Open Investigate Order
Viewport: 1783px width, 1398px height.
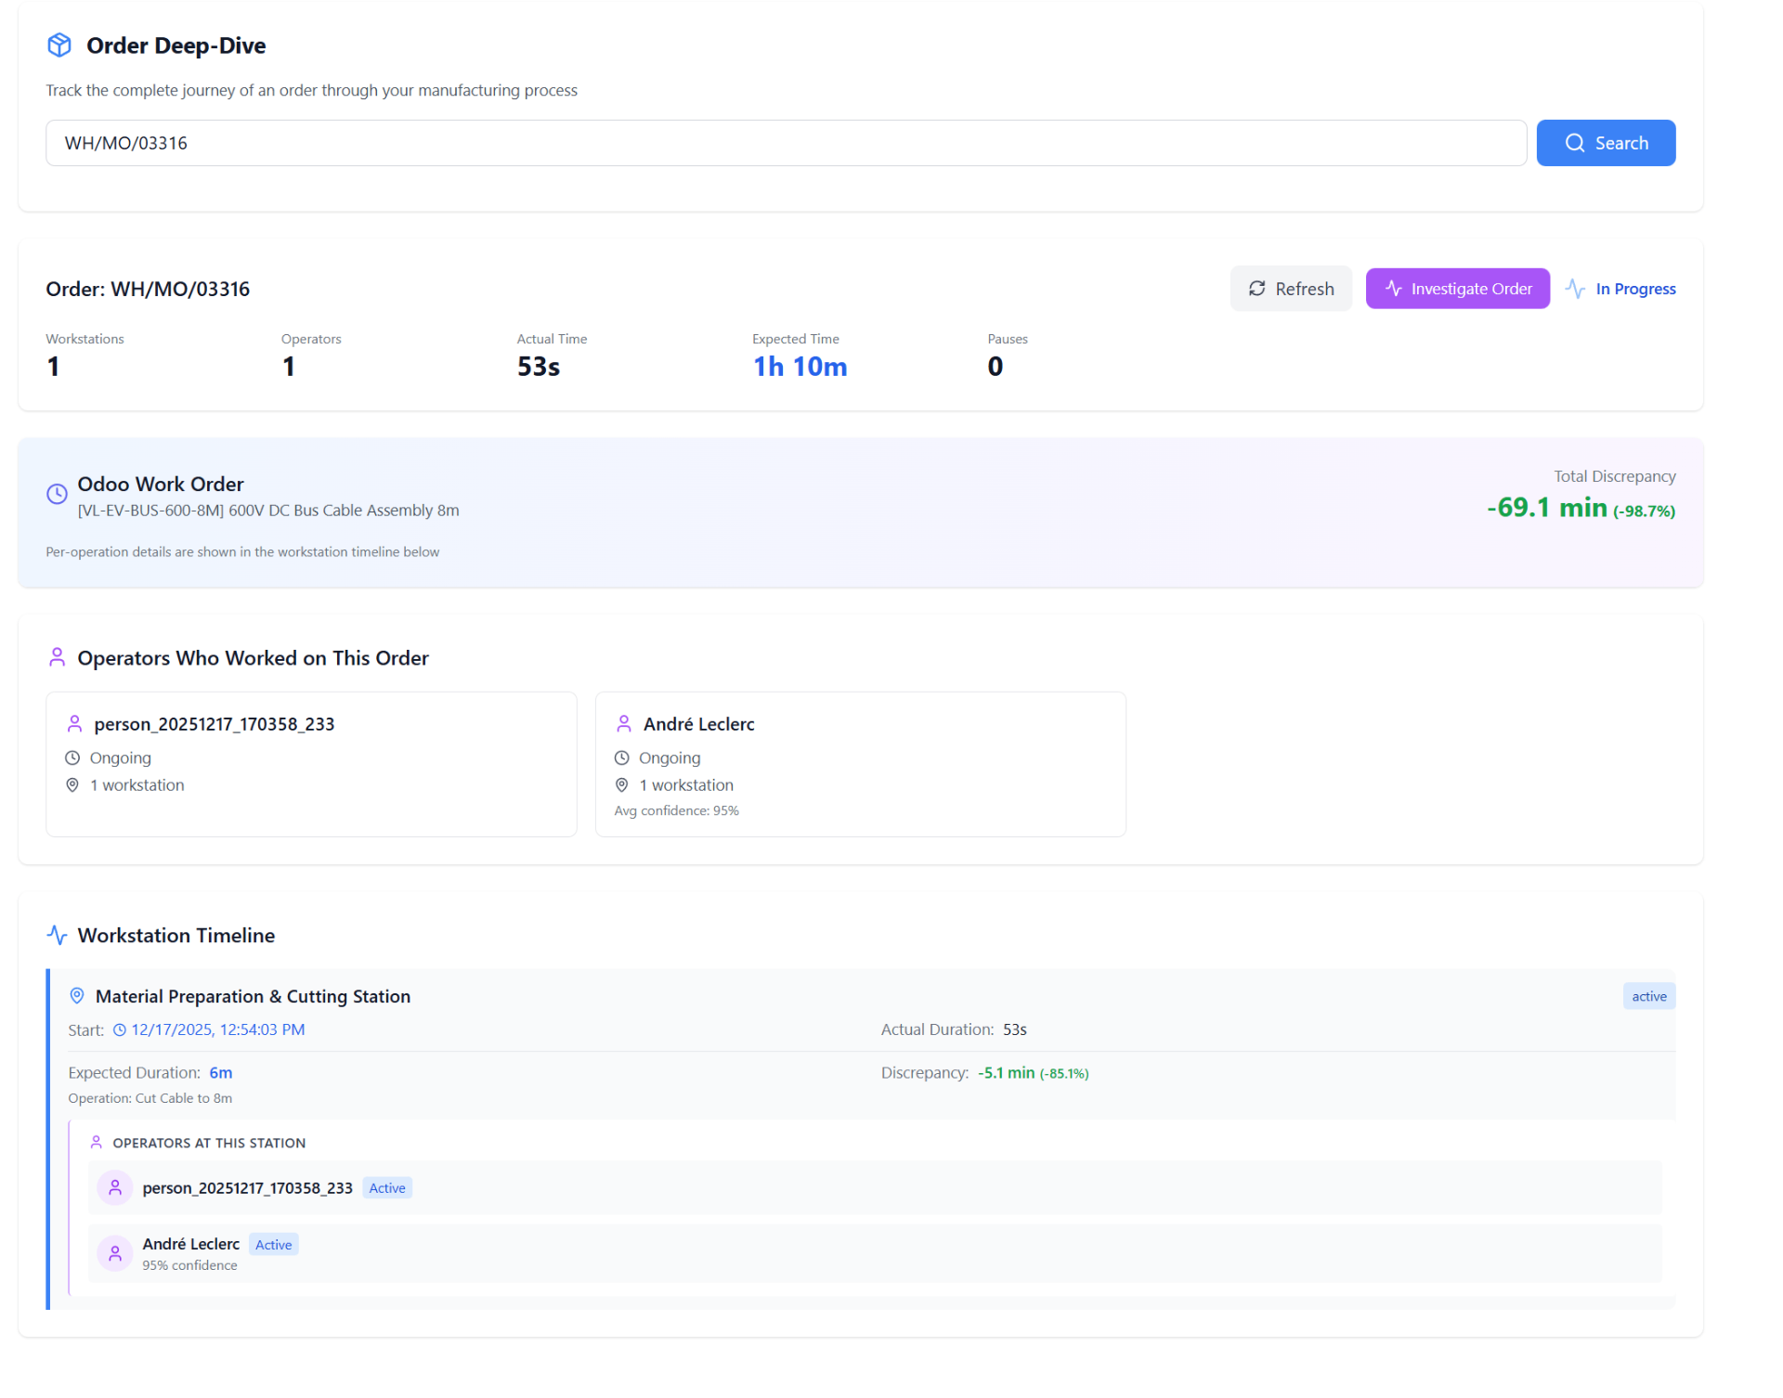pos(1457,289)
